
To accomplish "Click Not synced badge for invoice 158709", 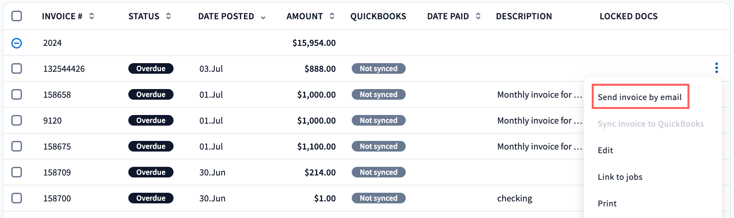I will point(378,172).
